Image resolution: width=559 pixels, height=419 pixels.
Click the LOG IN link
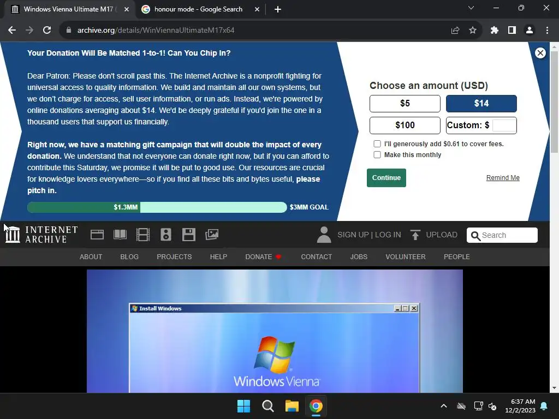click(x=388, y=235)
